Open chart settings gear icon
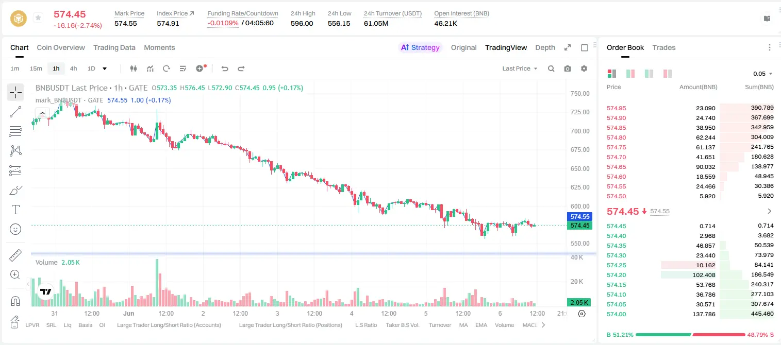The width and height of the screenshot is (781, 345). pyautogui.click(x=584, y=68)
